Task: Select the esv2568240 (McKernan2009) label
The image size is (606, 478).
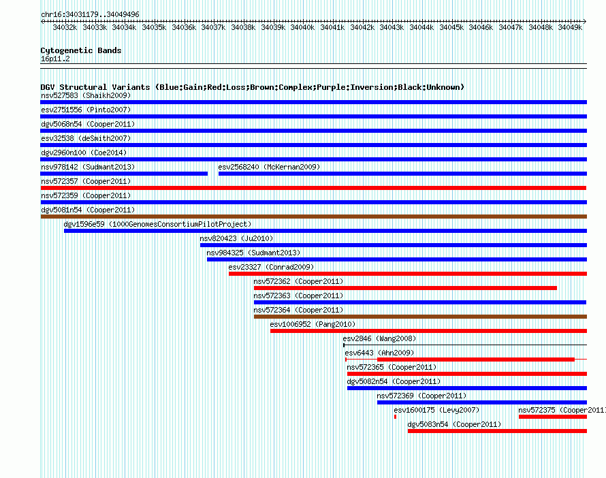Action: coord(269,167)
